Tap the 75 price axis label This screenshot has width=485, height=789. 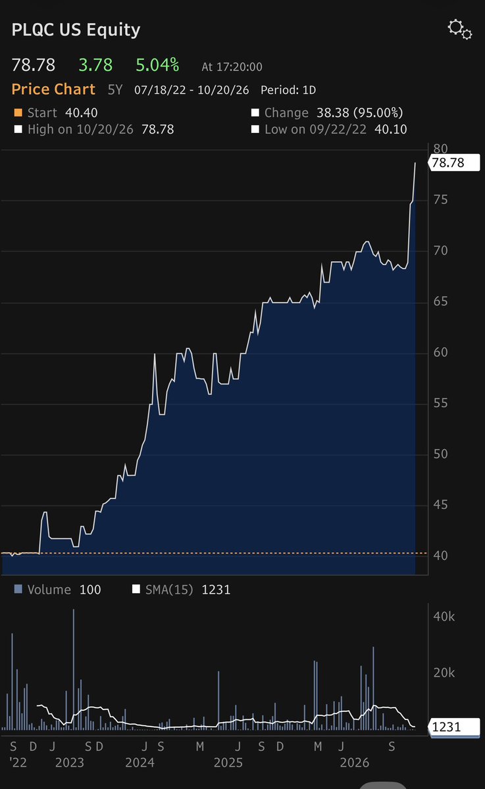pyautogui.click(x=440, y=199)
